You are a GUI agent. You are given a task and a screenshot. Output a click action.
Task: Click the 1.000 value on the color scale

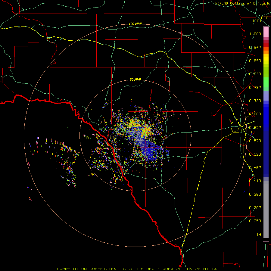[255, 34]
